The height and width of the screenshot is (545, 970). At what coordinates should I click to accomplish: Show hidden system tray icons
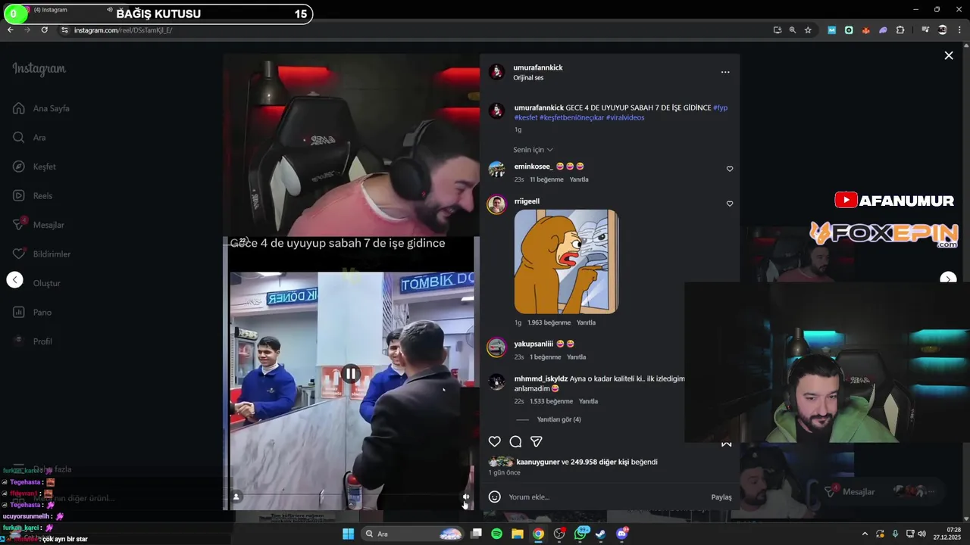pyautogui.click(x=865, y=534)
